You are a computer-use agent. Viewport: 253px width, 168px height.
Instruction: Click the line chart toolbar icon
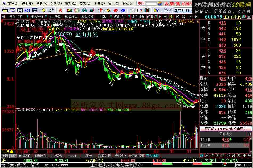pos(12,10)
